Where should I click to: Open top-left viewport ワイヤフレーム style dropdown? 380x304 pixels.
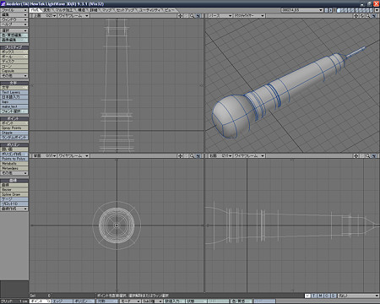coord(73,16)
